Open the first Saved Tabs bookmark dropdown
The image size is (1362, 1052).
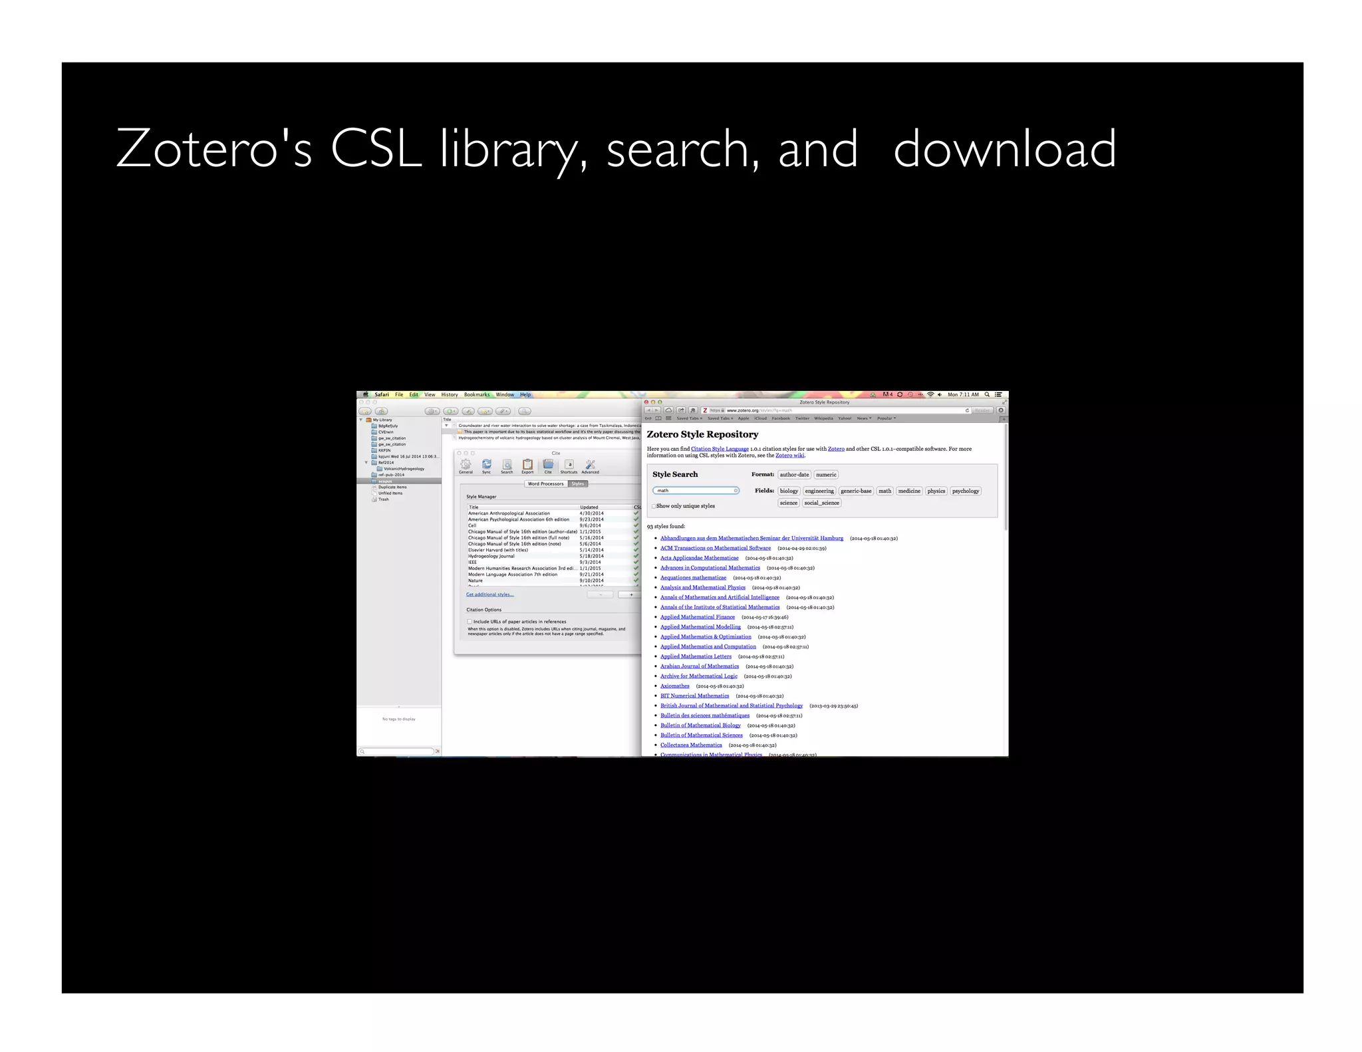[690, 418]
